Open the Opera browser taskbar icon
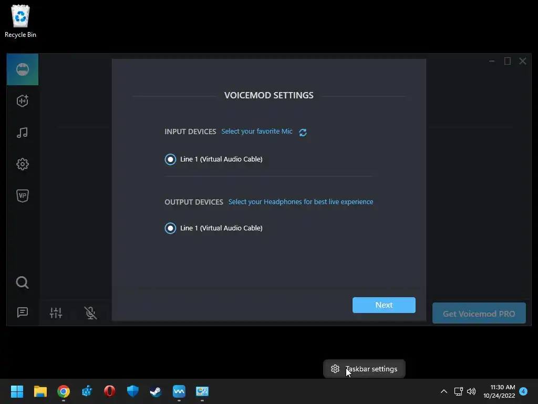Image resolution: width=538 pixels, height=404 pixels. [x=109, y=391]
